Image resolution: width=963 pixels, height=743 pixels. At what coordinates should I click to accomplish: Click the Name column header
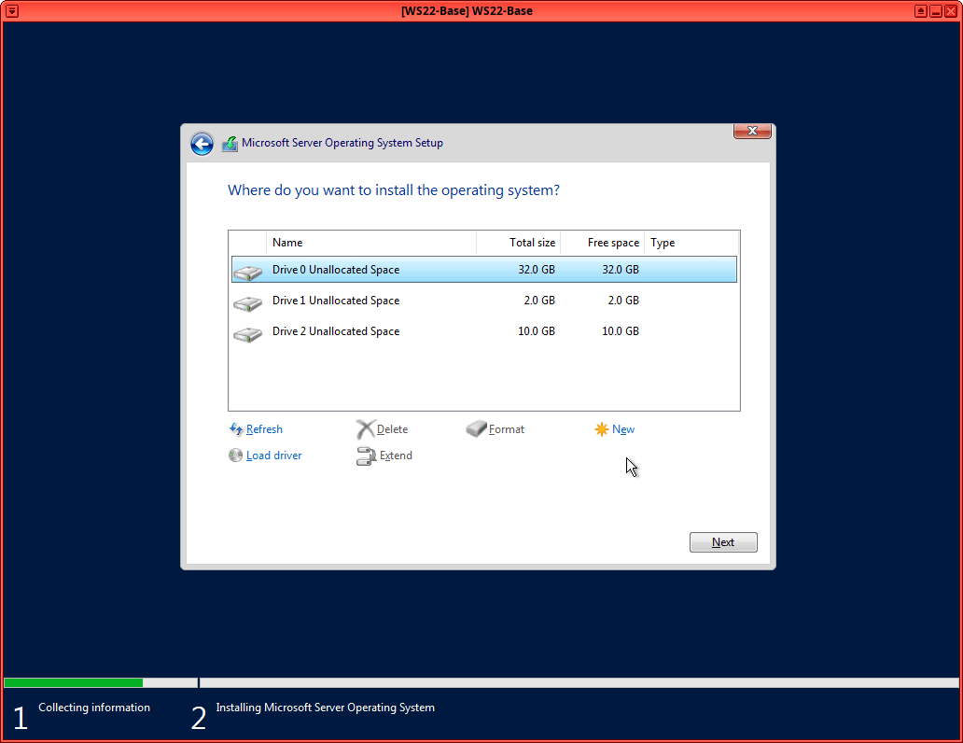click(x=371, y=243)
